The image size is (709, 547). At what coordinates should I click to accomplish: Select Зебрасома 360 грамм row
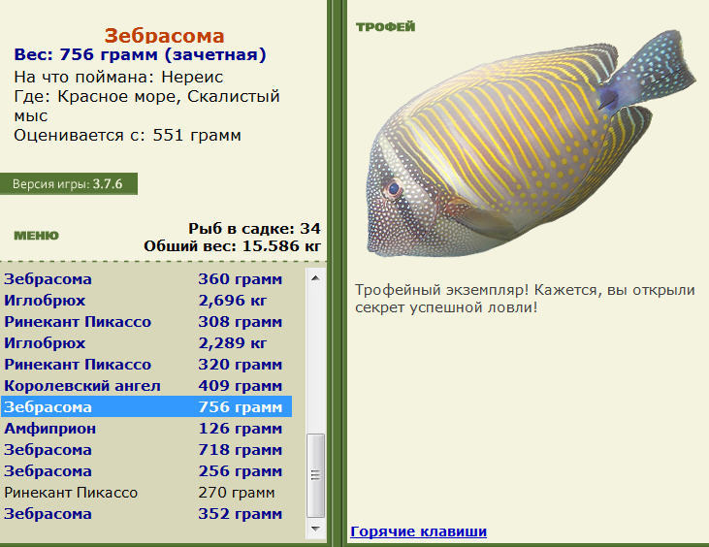(146, 279)
